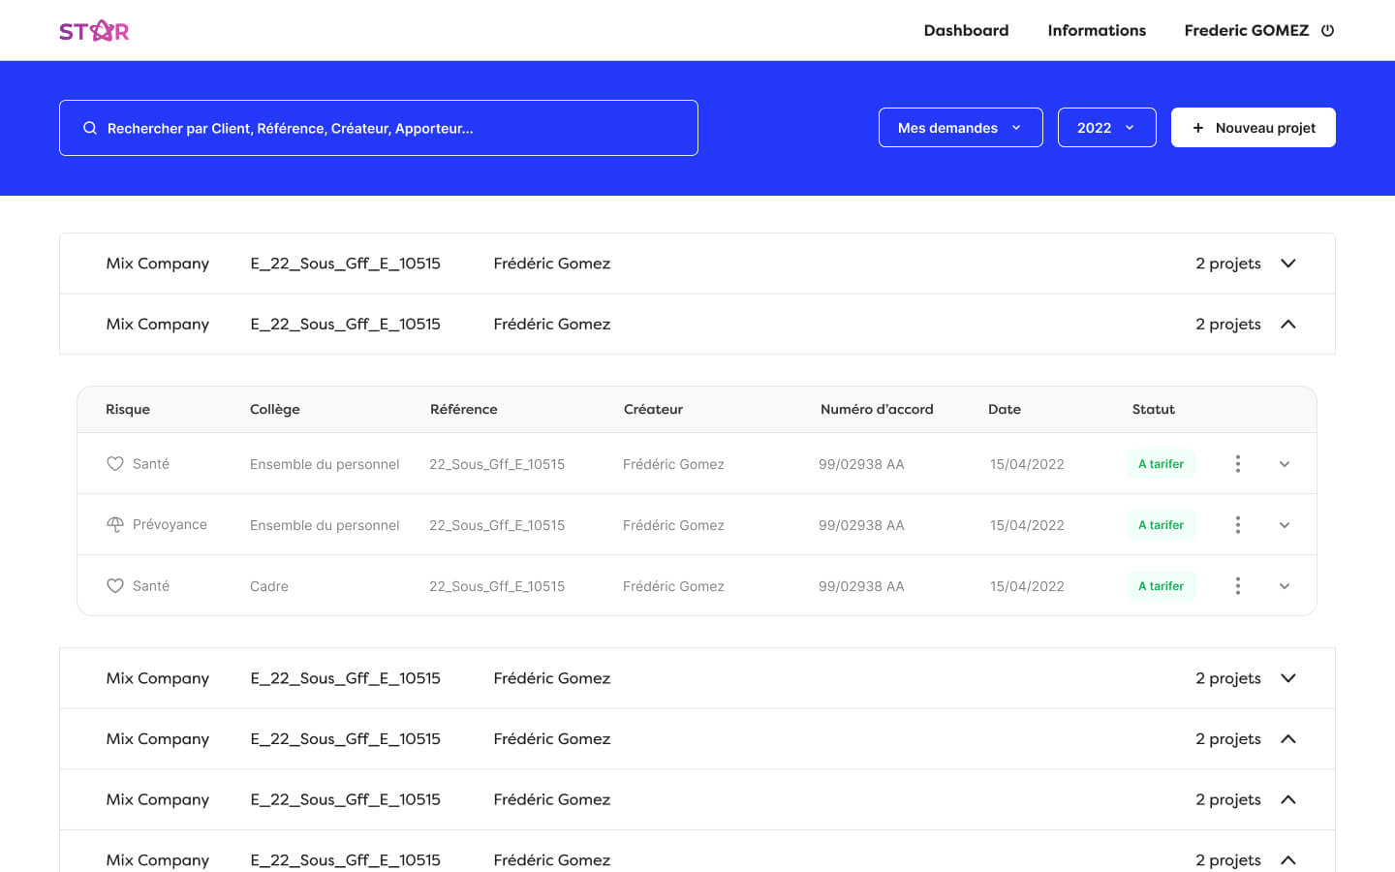Expand the Santé Ensemble du personnel row chevron

click(x=1285, y=464)
